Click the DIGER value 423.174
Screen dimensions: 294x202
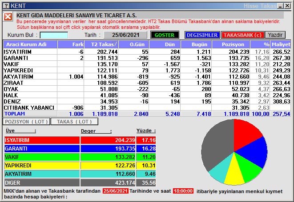[x=125, y=182]
